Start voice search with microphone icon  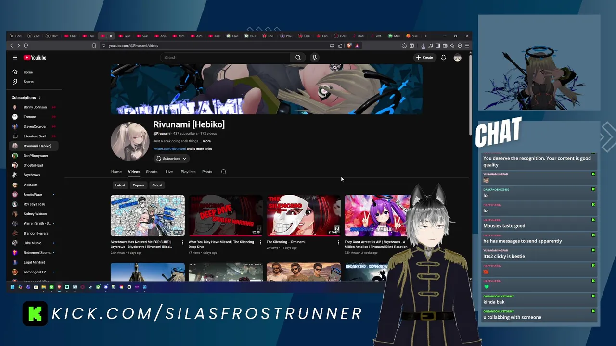point(314,58)
